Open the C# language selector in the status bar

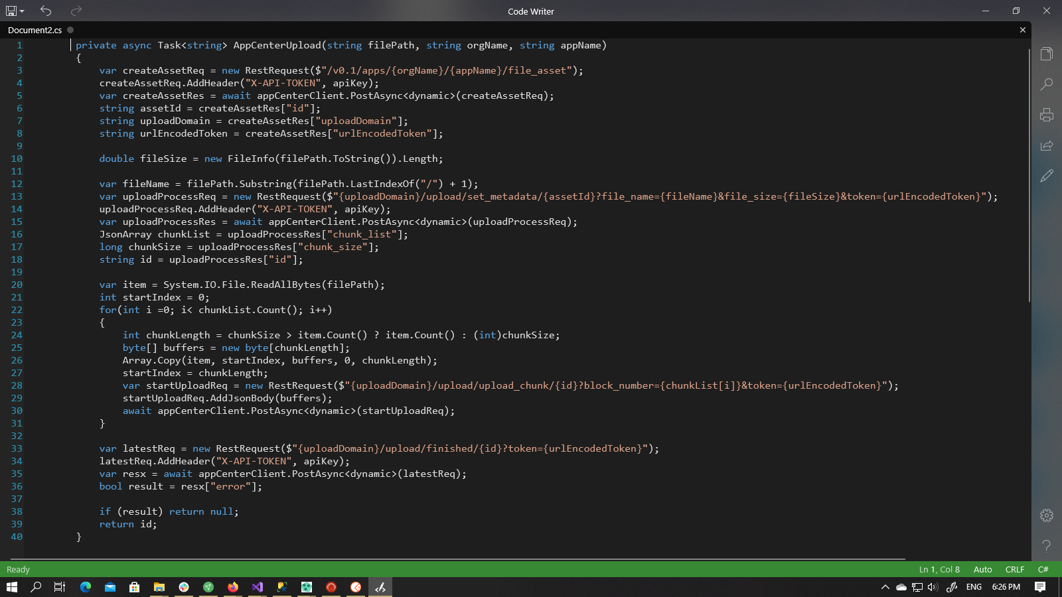click(x=1043, y=569)
